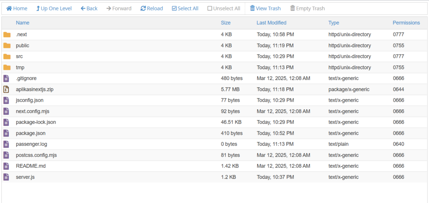This screenshot has height=203, width=429.
Task: Select the src folder icon
Action: [7, 57]
